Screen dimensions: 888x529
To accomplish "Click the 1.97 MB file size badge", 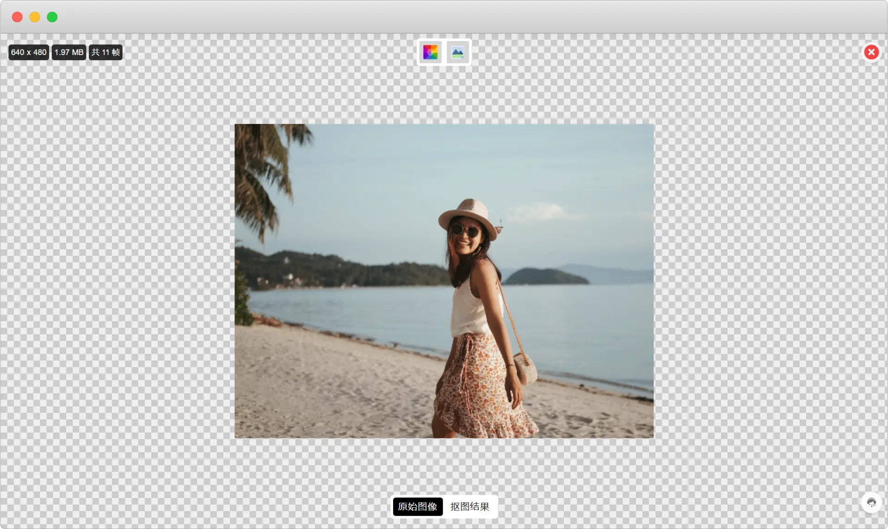I will coord(69,52).
